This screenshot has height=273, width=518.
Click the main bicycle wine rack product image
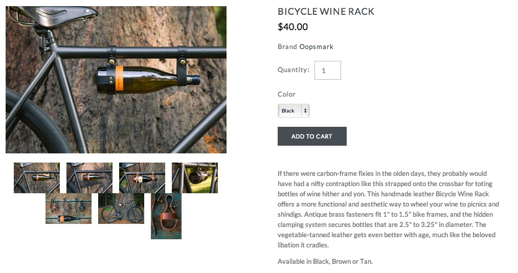[116, 80]
